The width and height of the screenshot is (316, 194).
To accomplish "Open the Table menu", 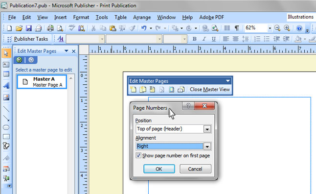I will pyautogui.click(x=120, y=17).
